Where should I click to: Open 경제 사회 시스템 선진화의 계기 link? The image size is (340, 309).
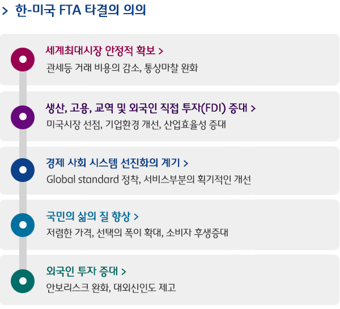point(112,163)
